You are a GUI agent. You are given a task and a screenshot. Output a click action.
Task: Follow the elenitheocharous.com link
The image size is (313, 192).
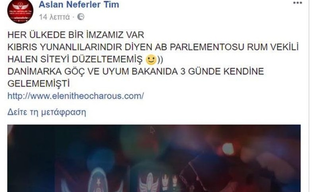tap(75, 96)
